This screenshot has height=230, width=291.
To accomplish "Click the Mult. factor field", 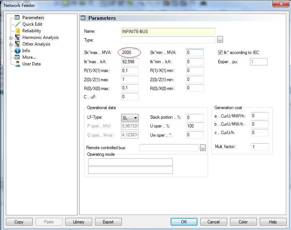I will pyautogui.click(x=260, y=147).
